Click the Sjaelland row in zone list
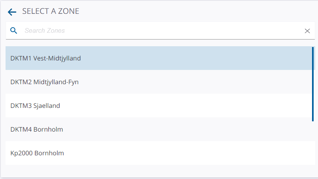This screenshot has width=318, height=179. (159, 106)
